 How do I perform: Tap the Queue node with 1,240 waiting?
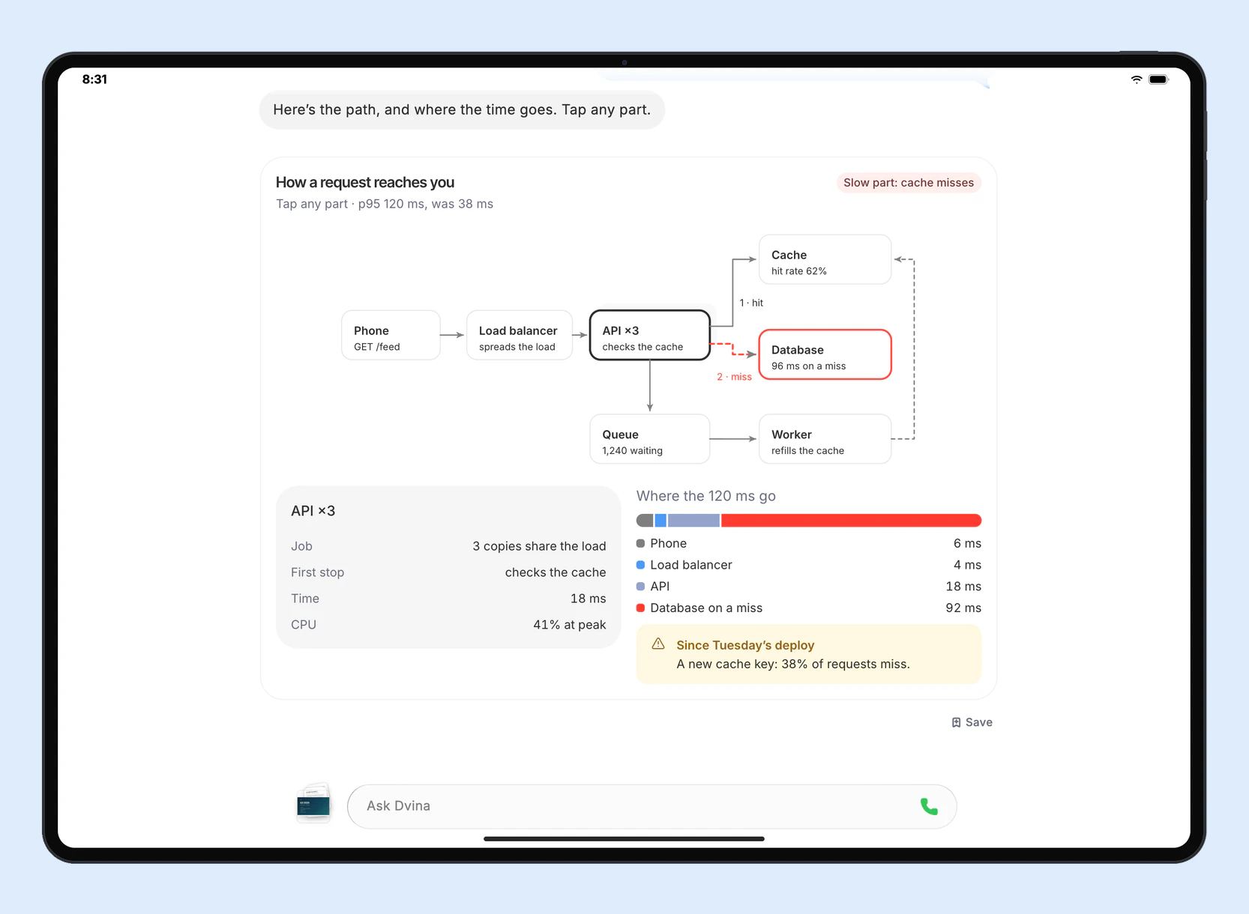(x=650, y=439)
